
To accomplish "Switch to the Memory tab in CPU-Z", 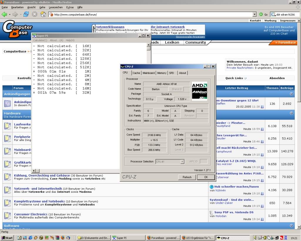I will click(162, 73).
